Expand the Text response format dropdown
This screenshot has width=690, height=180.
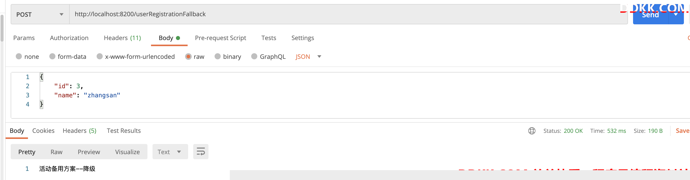[x=170, y=152]
